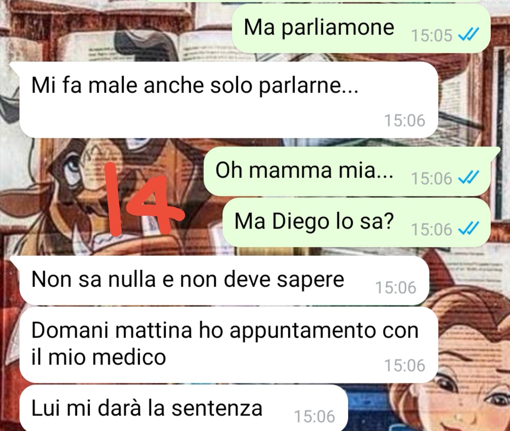
Task: Tap the timestamp on 'Non sa nulla' message
Action: 396,287
